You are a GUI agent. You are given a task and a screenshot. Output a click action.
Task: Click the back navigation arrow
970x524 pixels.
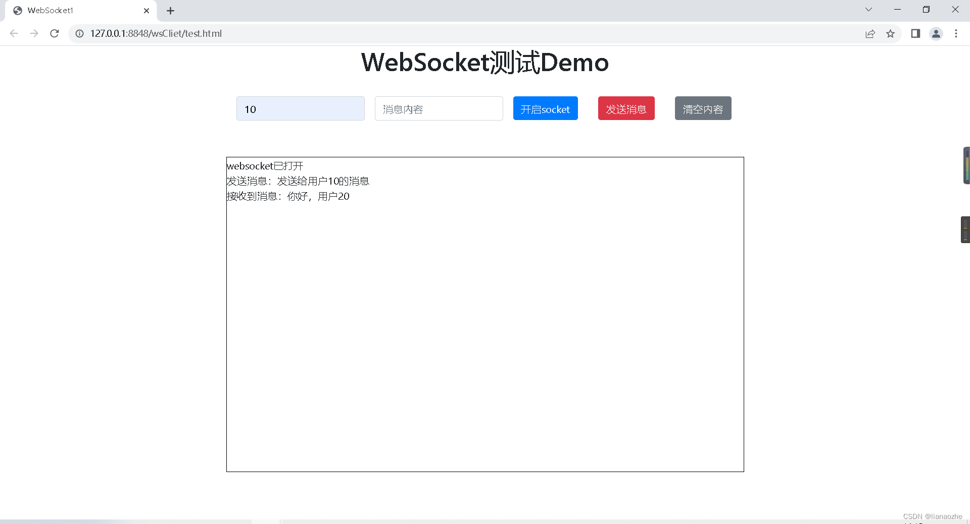tap(14, 33)
